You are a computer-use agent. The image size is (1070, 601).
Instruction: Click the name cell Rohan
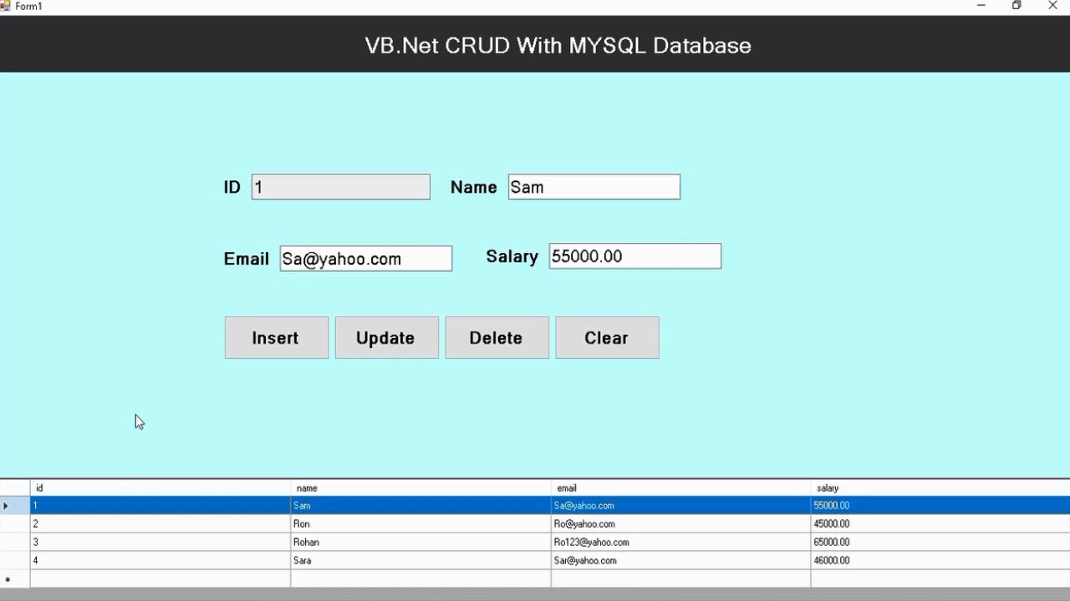pos(420,543)
